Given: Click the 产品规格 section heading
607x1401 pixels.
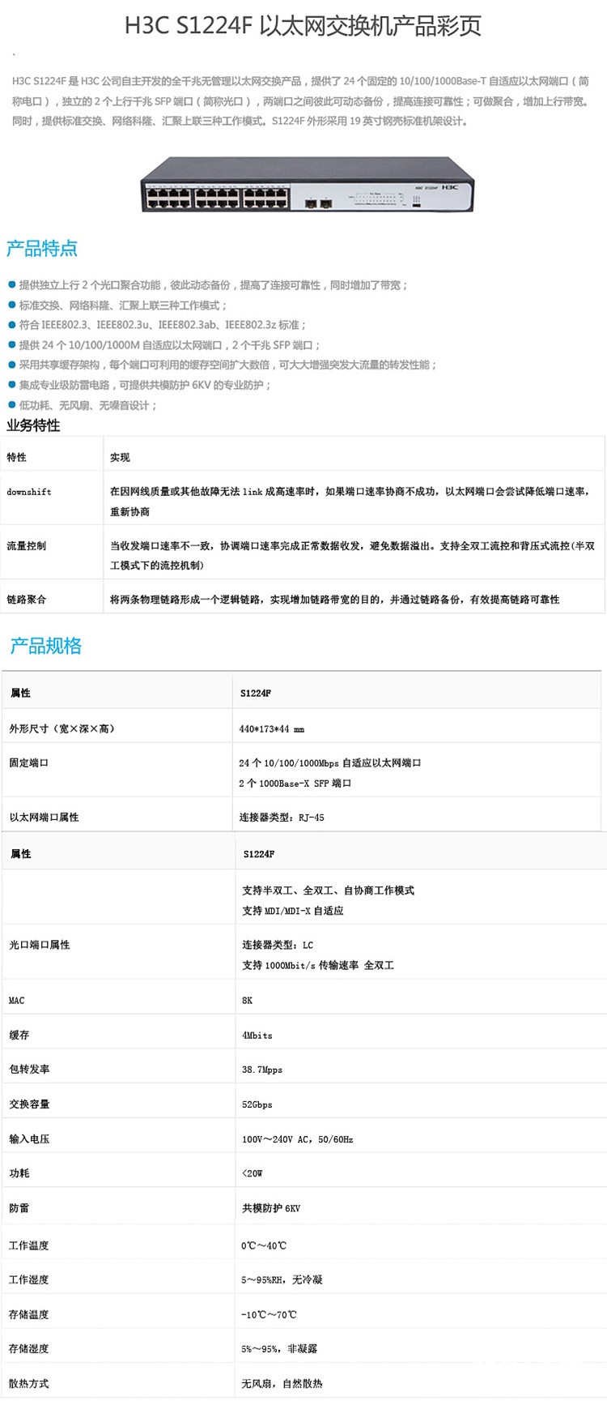Looking at the screenshot, I should tap(46, 646).
